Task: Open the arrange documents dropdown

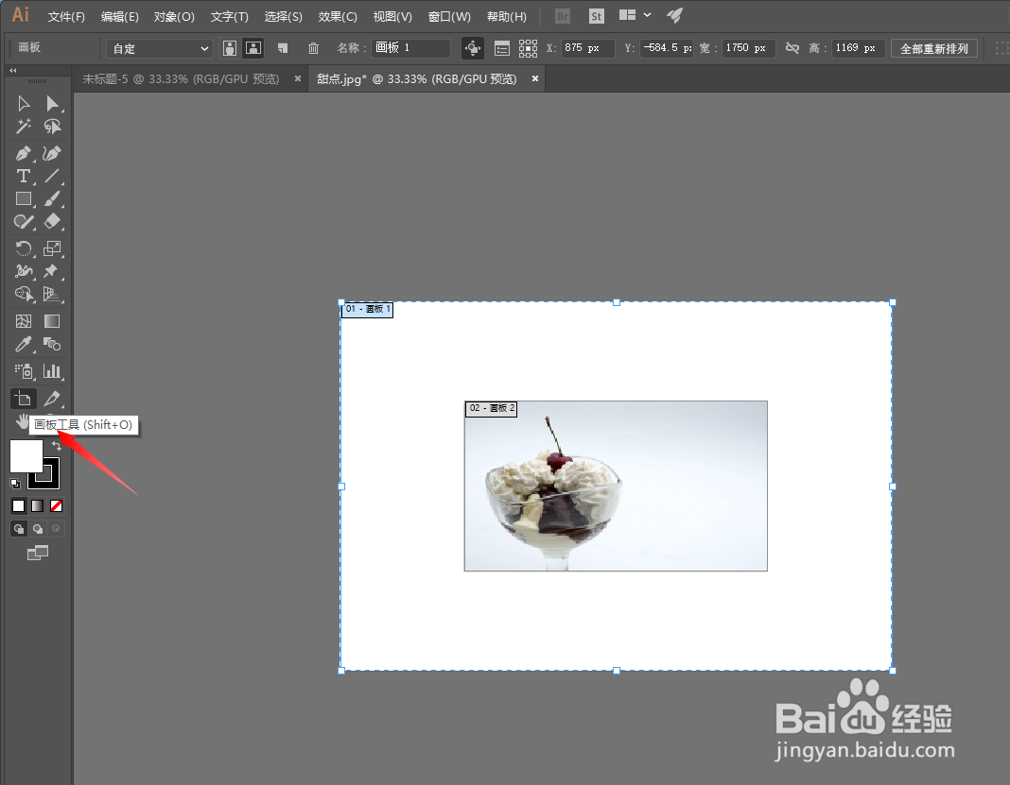Action: click(x=636, y=15)
